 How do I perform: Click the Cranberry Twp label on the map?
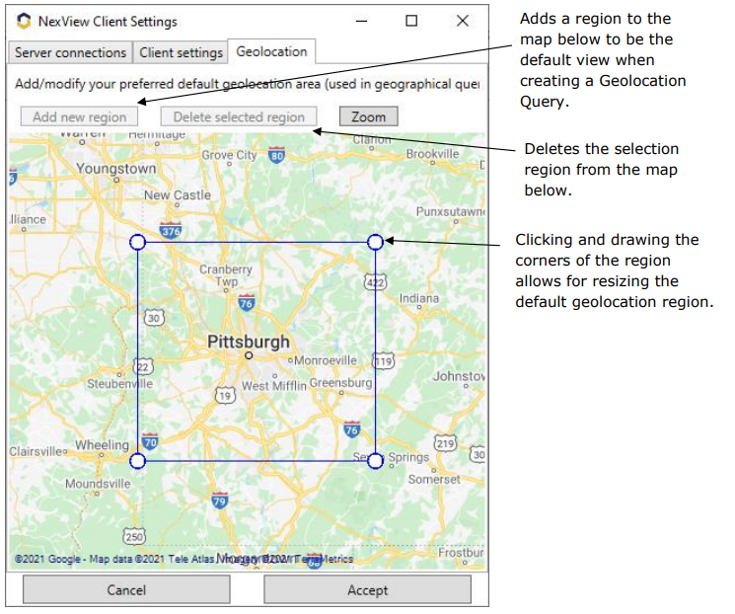[x=226, y=275]
